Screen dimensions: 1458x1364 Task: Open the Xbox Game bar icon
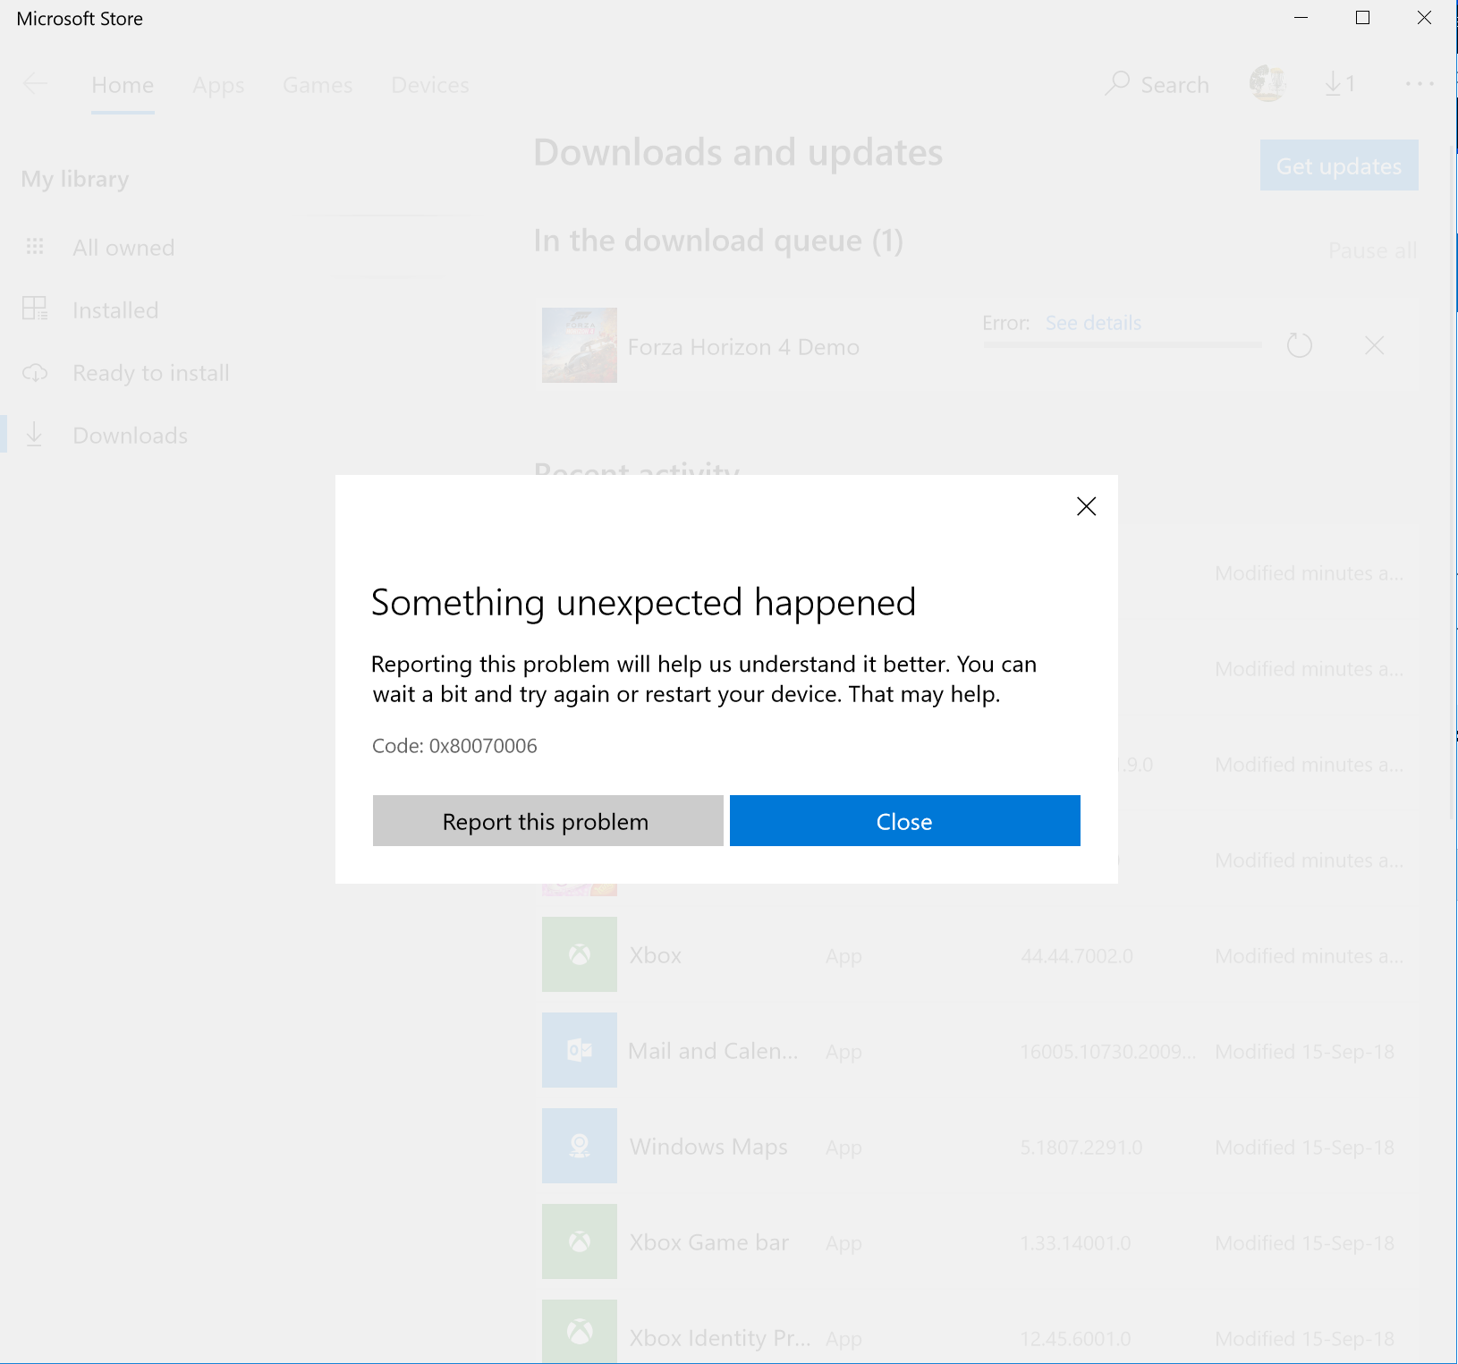pyautogui.click(x=580, y=1241)
